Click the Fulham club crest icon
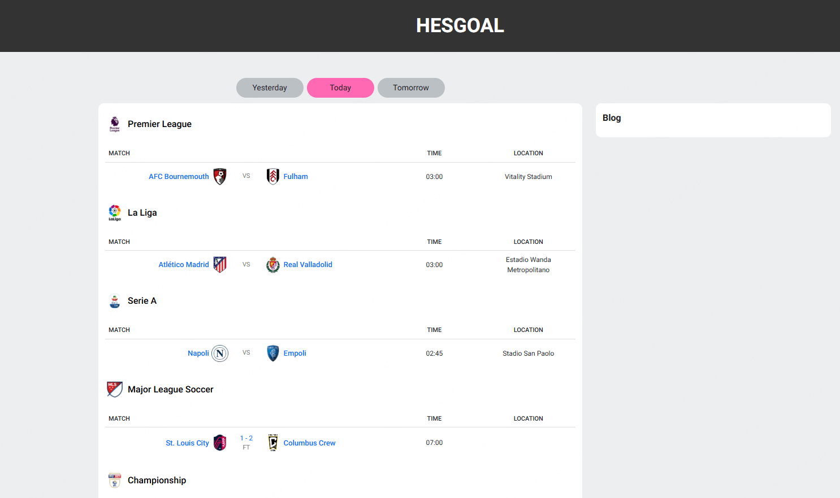 (x=273, y=177)
